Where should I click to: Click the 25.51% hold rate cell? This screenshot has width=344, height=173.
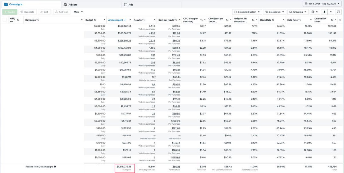[x=308, y=55]
